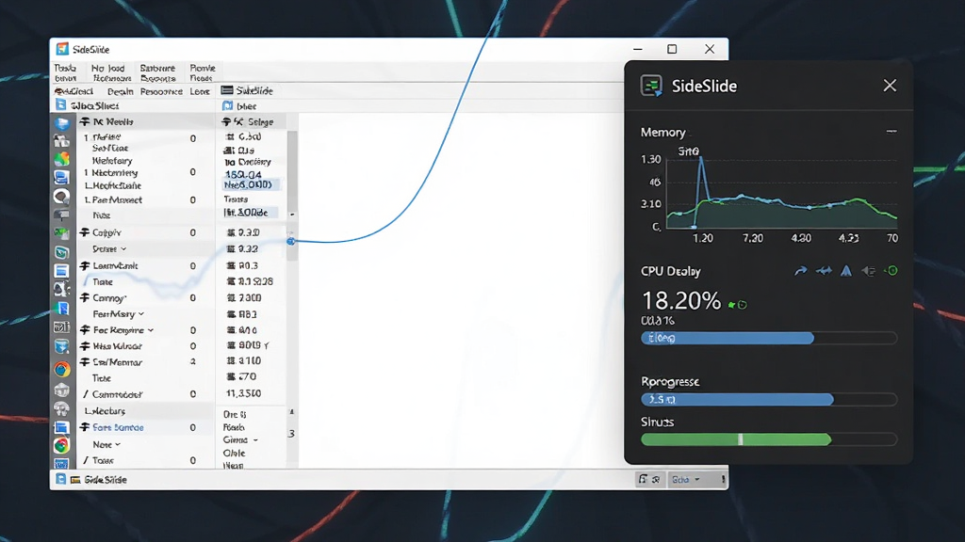The image size is (965, 542).
Task: Open the 'Foc Kerpine' dropdown chevron
Action: [x=151, y=330]
